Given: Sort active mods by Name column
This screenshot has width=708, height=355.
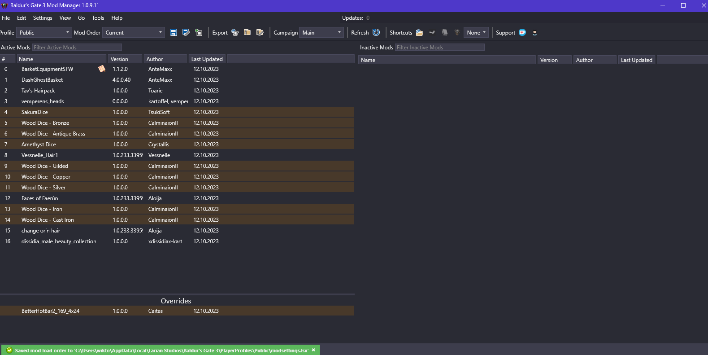Looking at the screenshot, I should pos(61,59).
